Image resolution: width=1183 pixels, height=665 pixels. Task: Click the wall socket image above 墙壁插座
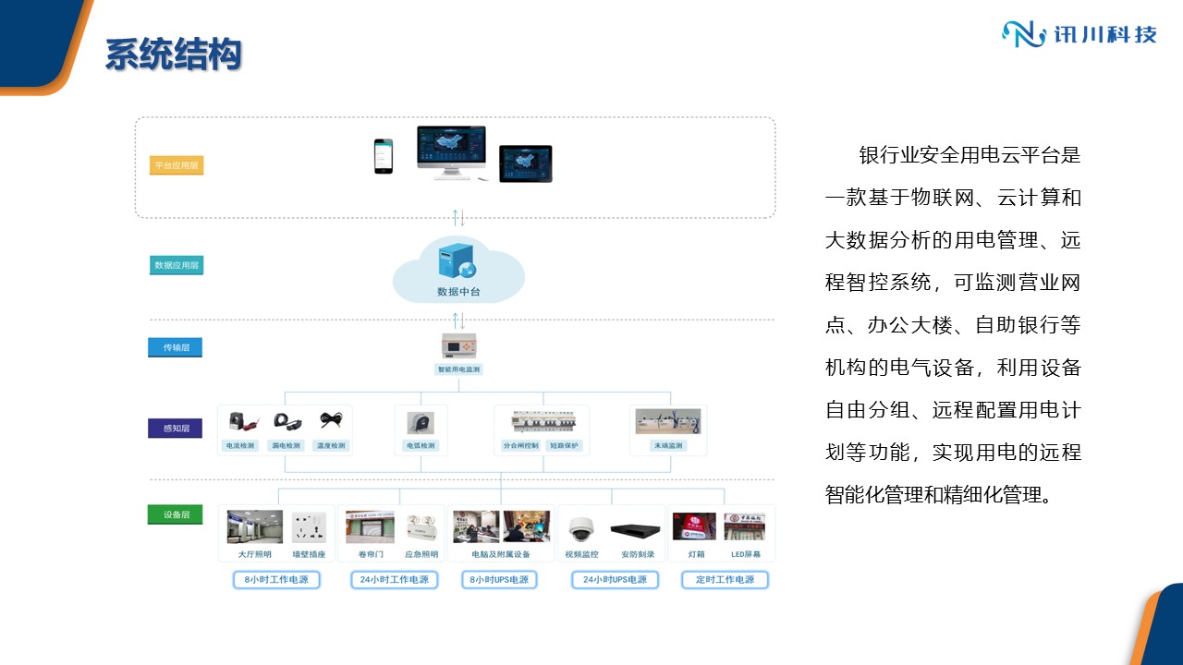point(309,527)
